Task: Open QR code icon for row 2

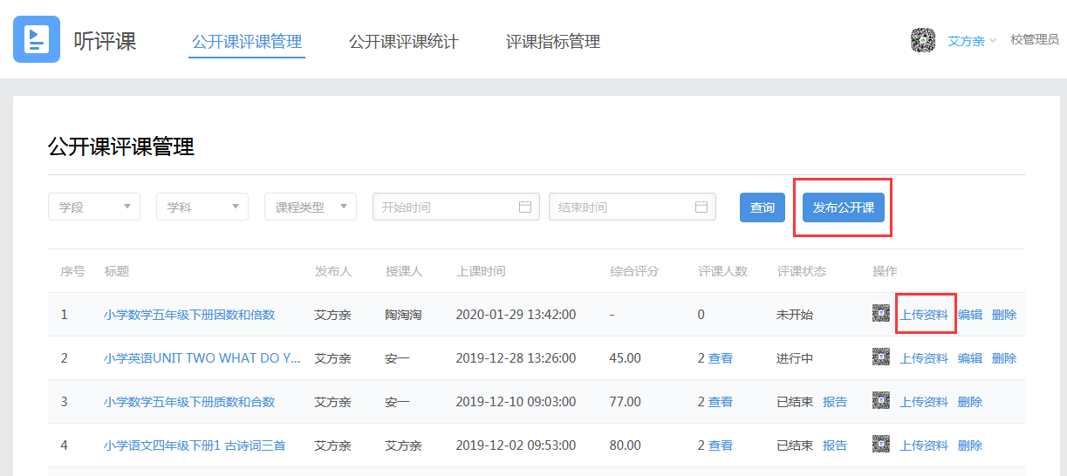Action: 880,357
